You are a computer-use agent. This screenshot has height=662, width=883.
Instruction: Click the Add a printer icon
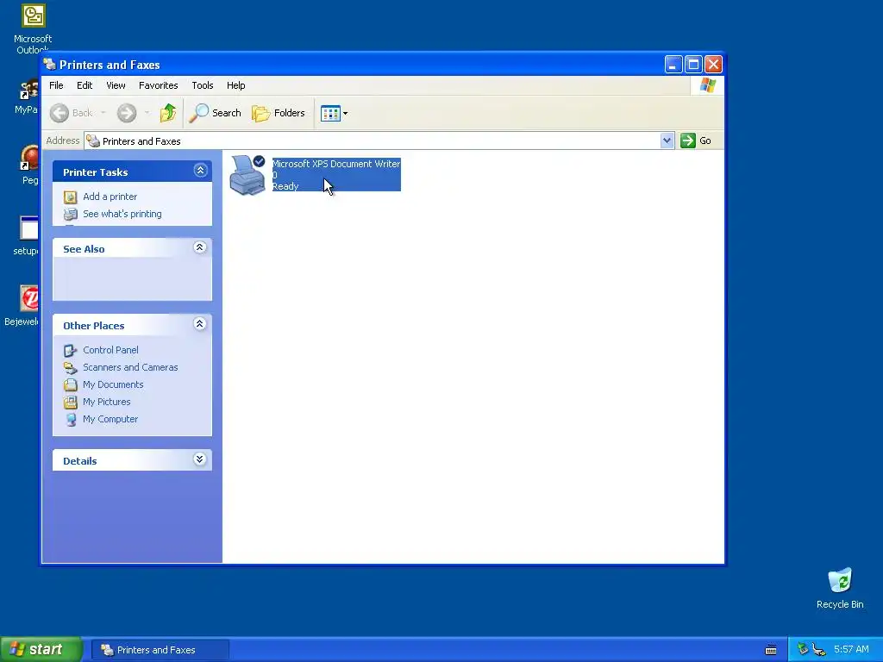tap(71, 197)
